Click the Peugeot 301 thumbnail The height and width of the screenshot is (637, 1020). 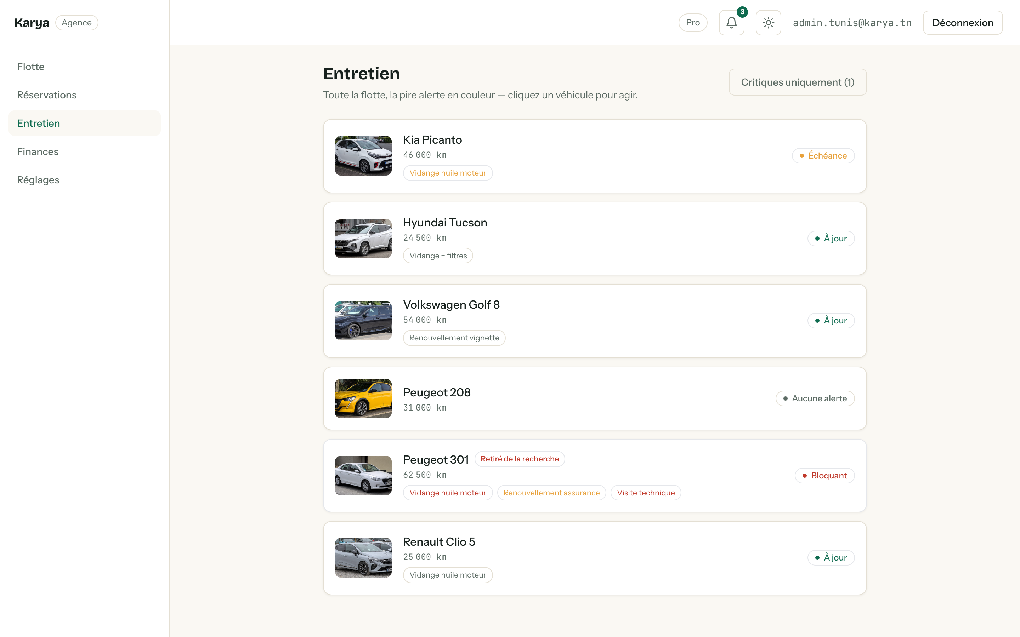[x=363, y=476]
